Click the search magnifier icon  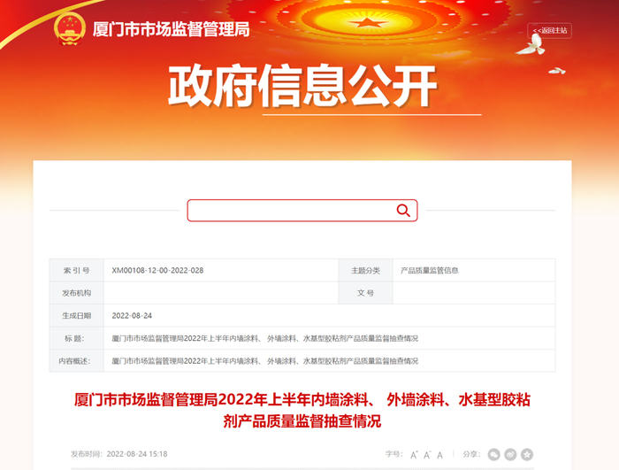pyautogui.click(x=403, y=211)
